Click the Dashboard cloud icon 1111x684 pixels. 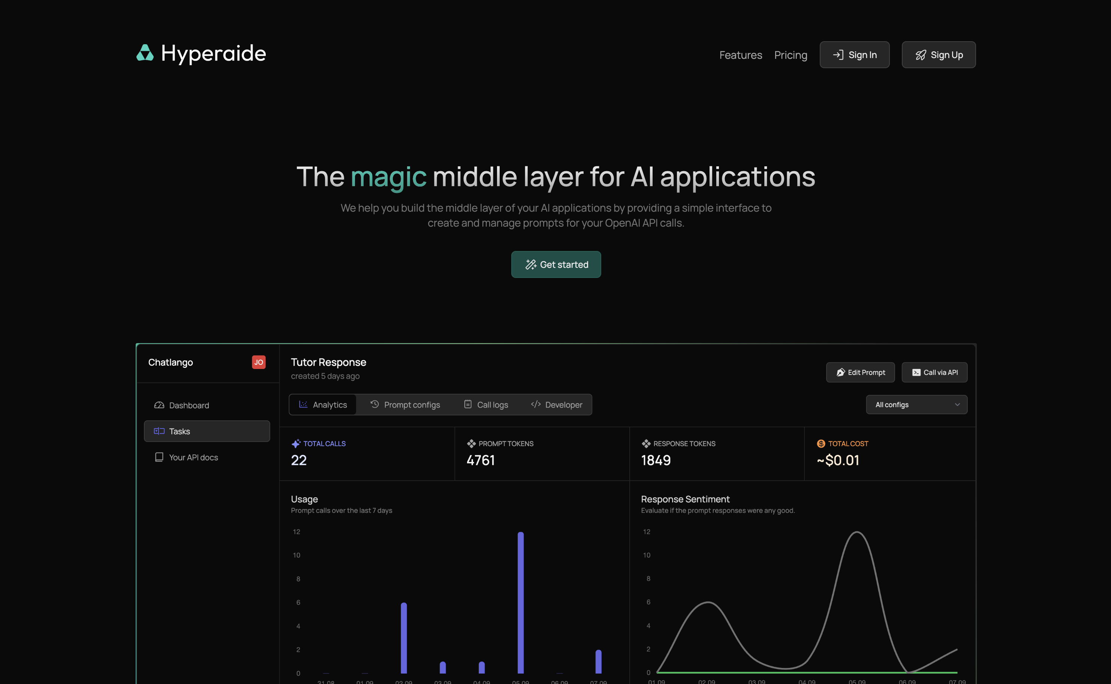159,405
